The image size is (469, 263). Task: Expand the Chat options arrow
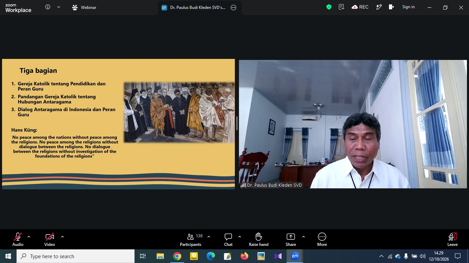click(x=240, y=237)
